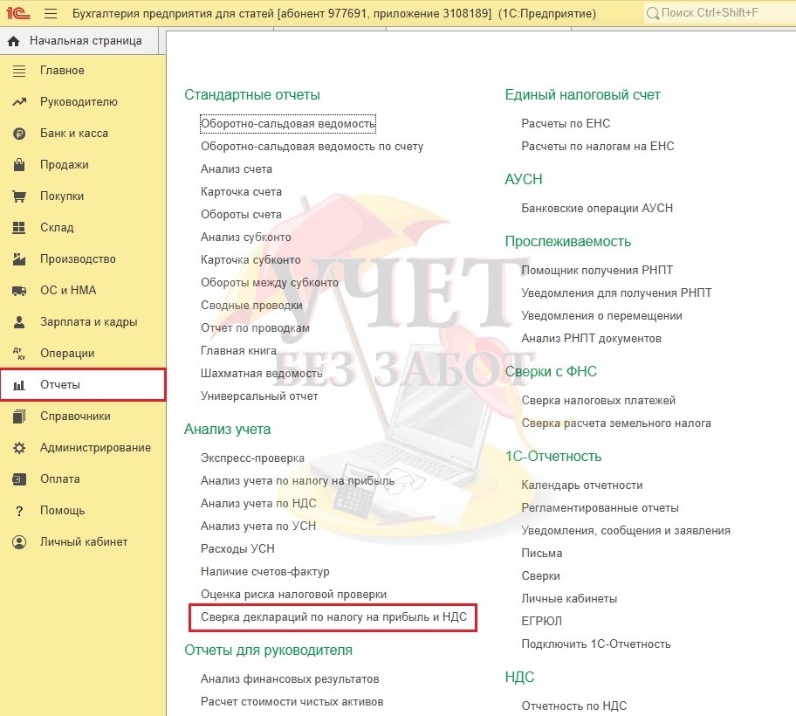796x716 pixels.
Task: Click the Оплата wallet icon
Action: [19, 479]
